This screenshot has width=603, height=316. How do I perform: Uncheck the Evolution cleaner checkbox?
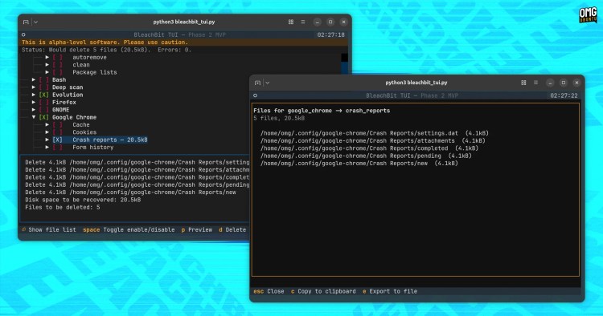pos(44,95)
